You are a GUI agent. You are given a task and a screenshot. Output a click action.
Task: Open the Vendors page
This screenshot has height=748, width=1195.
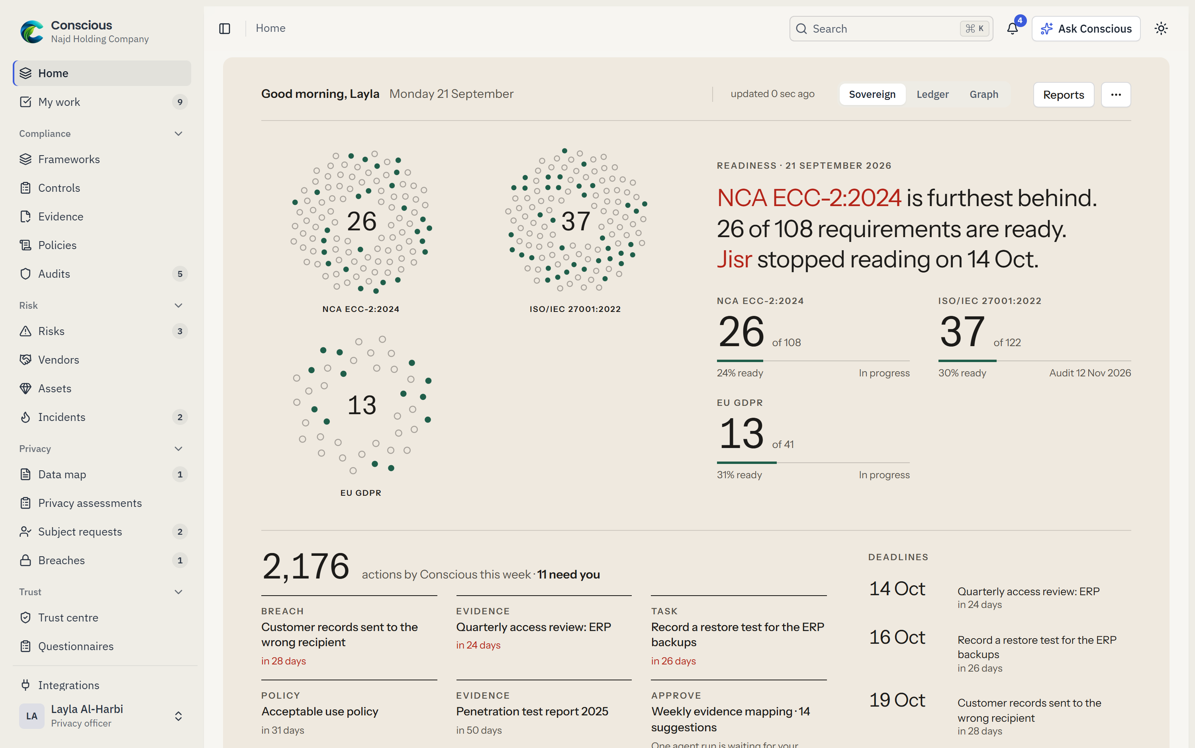coord(102,360)
